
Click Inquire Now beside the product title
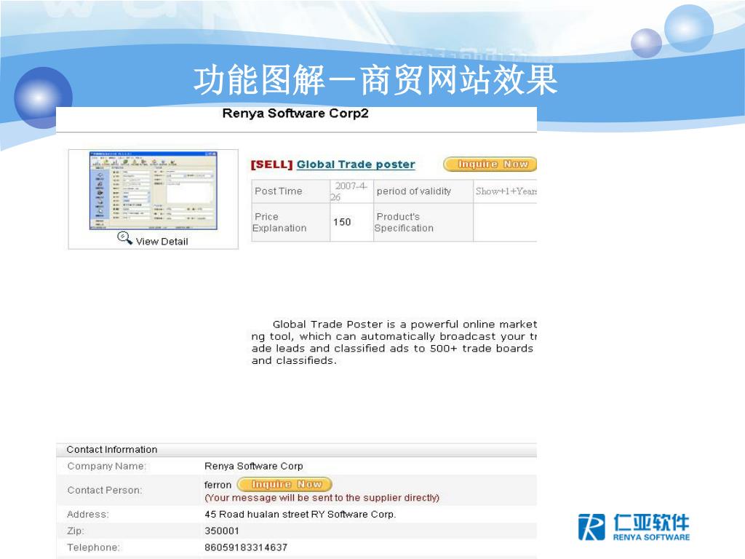pyautogui.click(x=490, y=164)
